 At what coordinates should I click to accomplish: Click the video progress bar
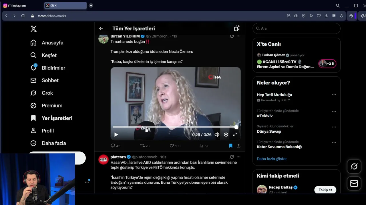174,127
